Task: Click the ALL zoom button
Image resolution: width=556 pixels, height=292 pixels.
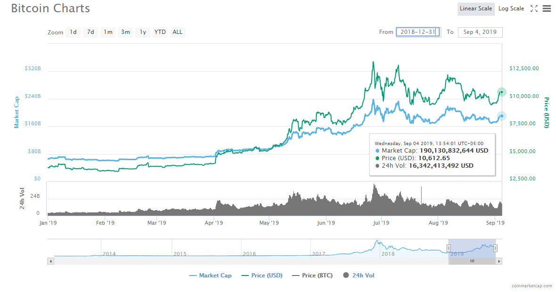Action: (x=177, y=32)
